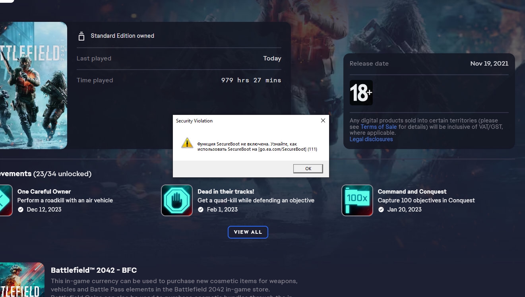This screenshot has height=297, width=525.
Task: Click the Security Violation title text
Action: (194, 121)
